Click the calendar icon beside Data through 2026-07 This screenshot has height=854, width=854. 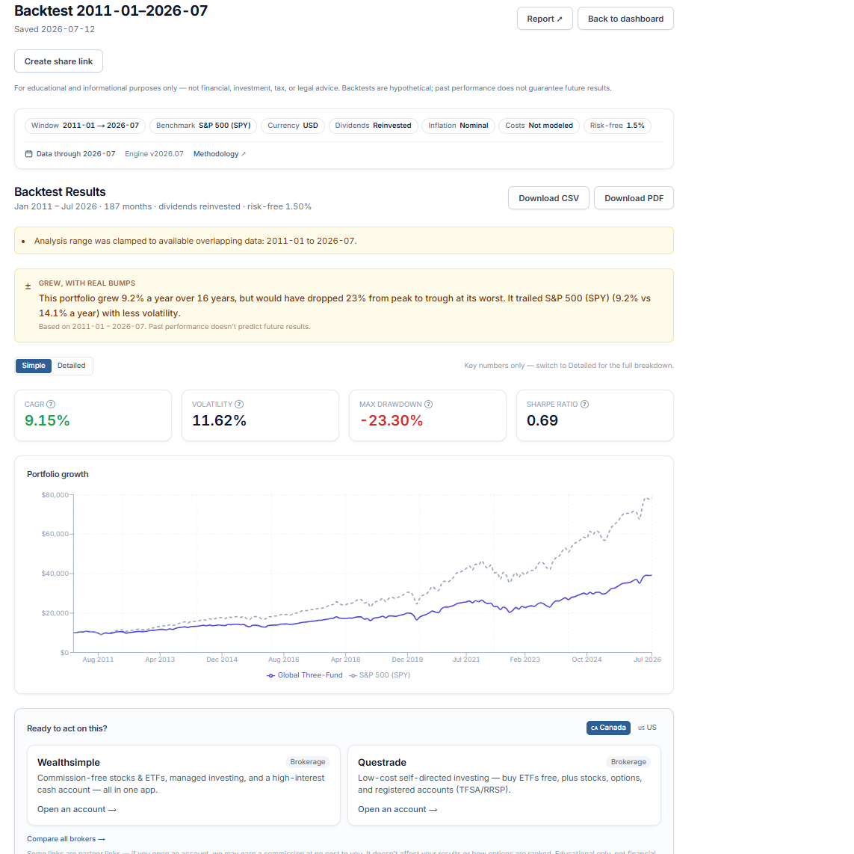[29, 154]
